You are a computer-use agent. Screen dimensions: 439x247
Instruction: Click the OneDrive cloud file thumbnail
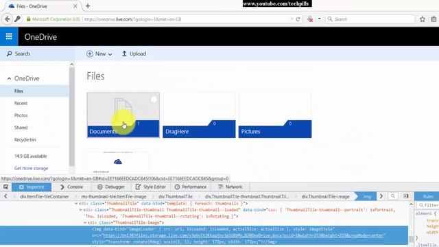coord(118,163)
